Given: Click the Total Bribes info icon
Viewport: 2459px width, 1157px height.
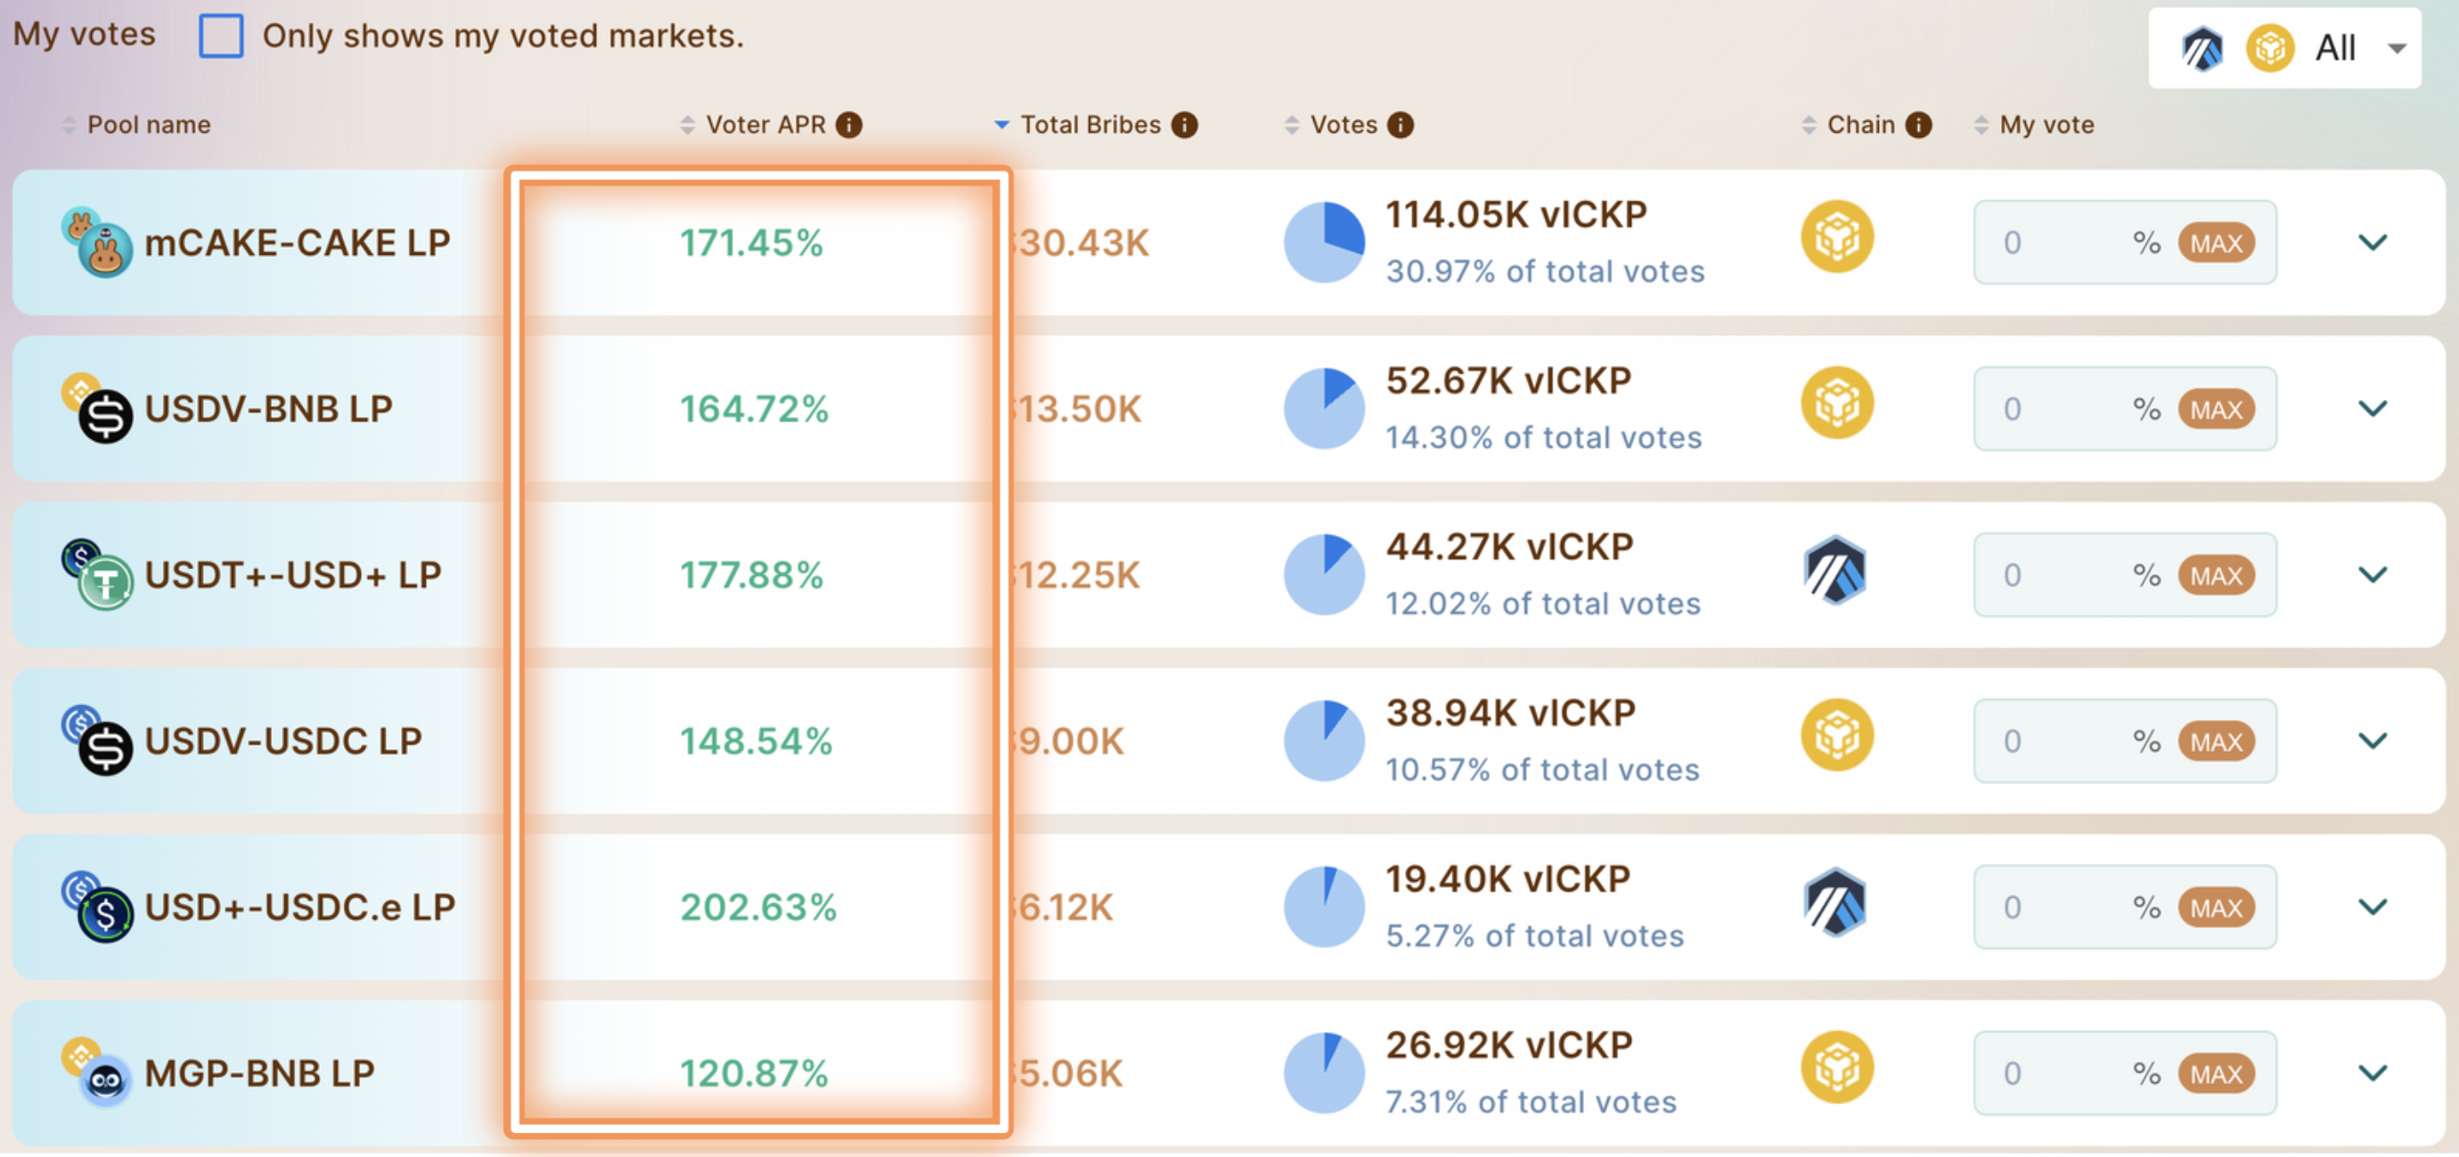Looking at the screenshot, I should click(x=1185, y=125).
